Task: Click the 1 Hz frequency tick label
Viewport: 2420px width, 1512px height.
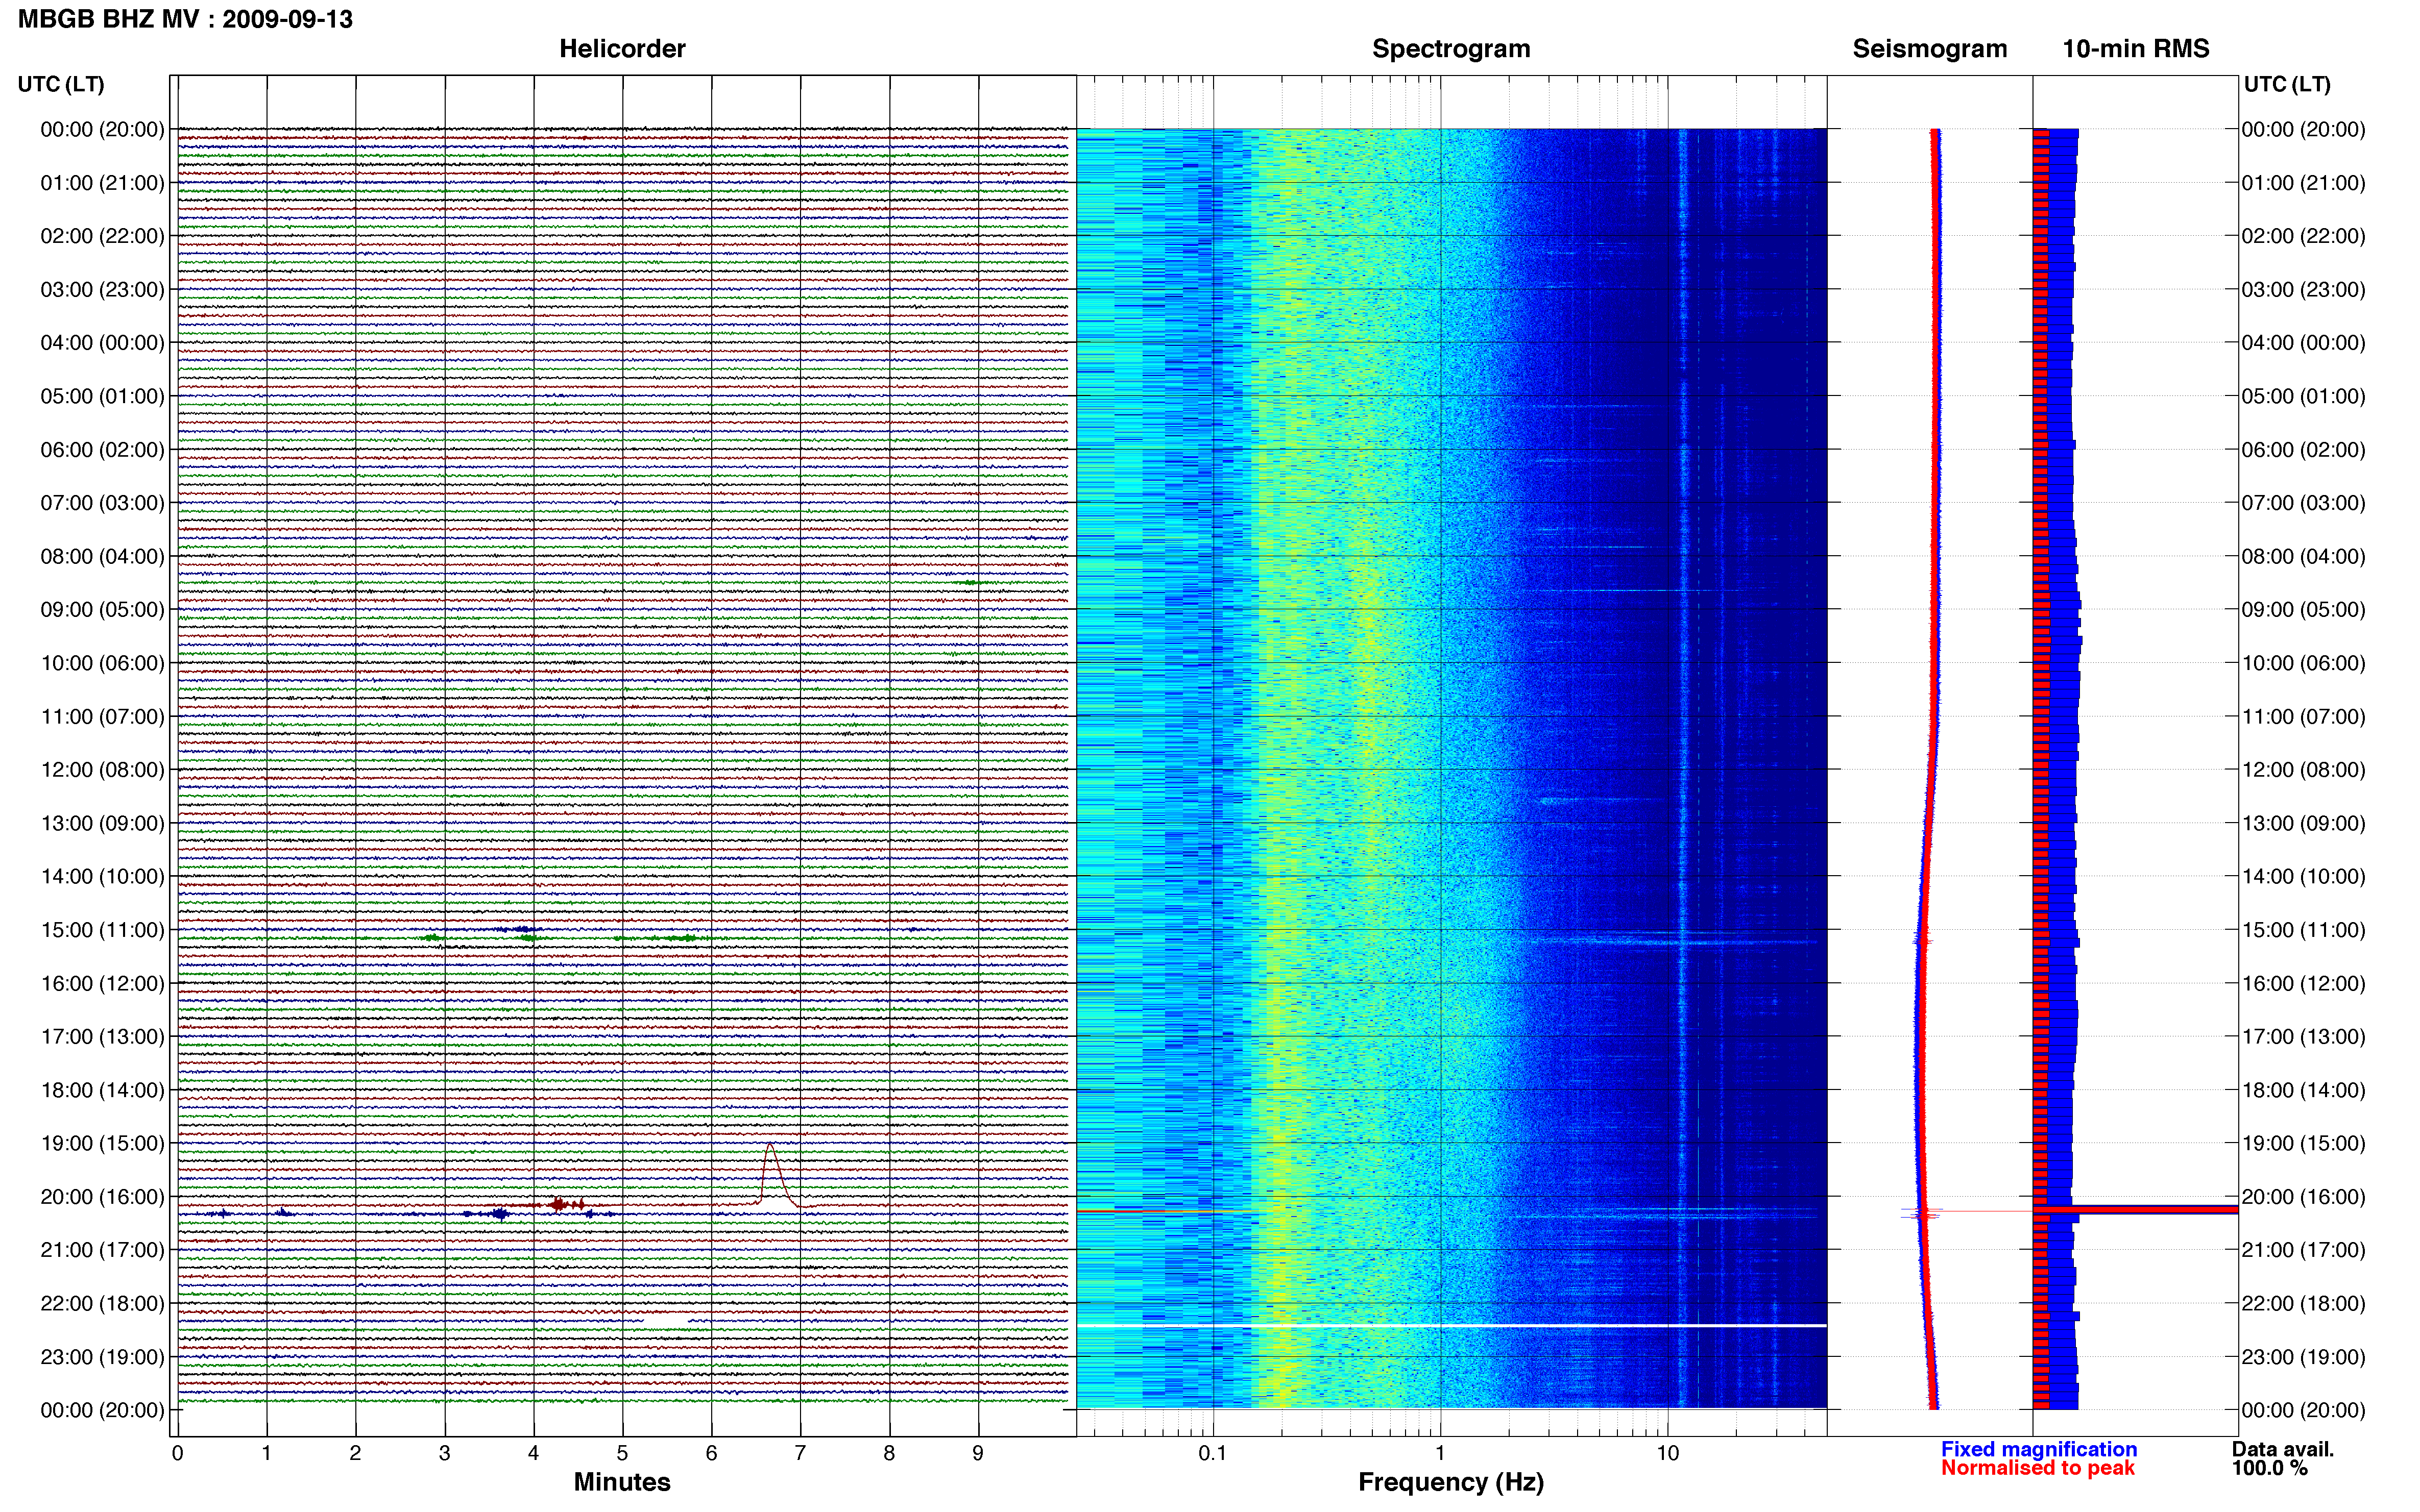Action: tap(1440, 1453)
